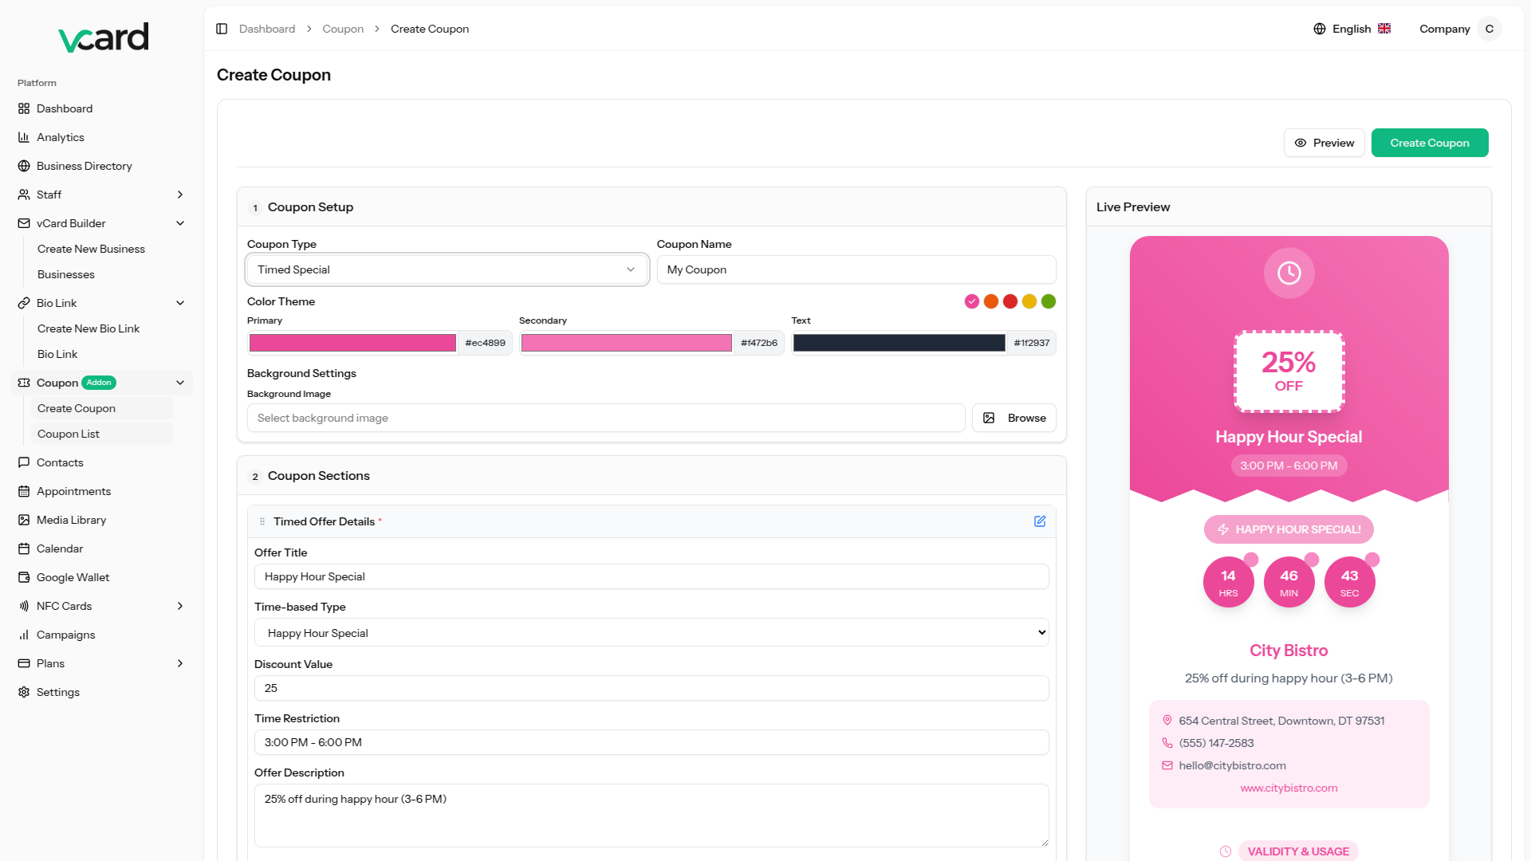Image resolution: width=1531 pixels, height=861 pixels.
Task: Open the Time-based Type dropdown
Action: 651,633
